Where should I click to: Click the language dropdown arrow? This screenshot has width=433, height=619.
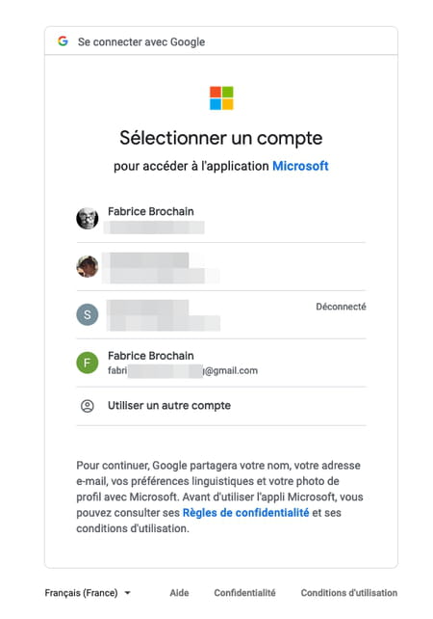pos(127,593)
